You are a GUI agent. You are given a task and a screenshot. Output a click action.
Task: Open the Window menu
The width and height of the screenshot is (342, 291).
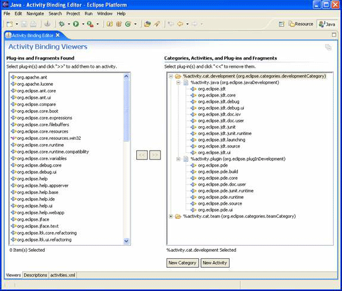tap(105, 14)
